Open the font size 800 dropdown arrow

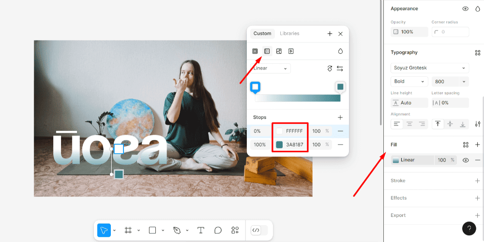coord(464,82)
